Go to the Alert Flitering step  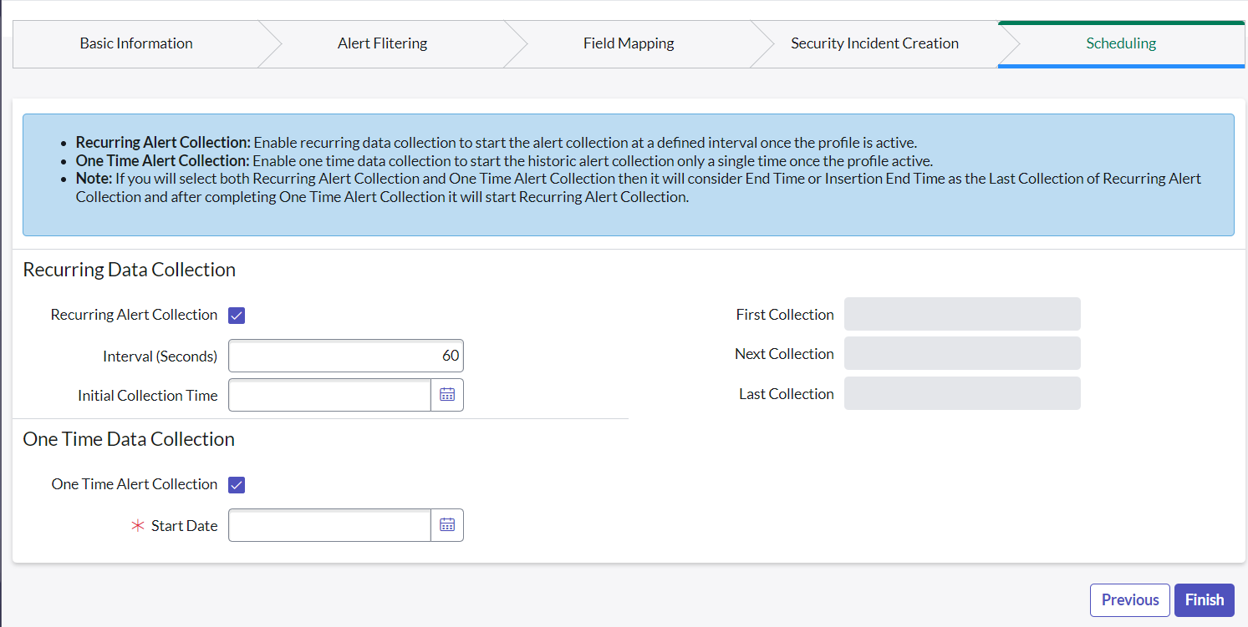(382, 43)
